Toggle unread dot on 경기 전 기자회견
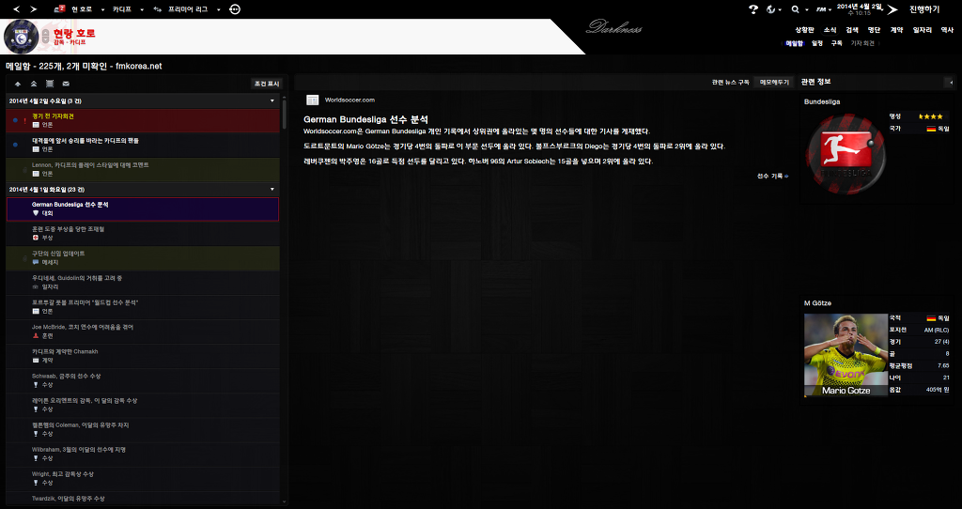The height and width of the screenshot is (509, 962). pyautogui.click(x=15, y=121)
